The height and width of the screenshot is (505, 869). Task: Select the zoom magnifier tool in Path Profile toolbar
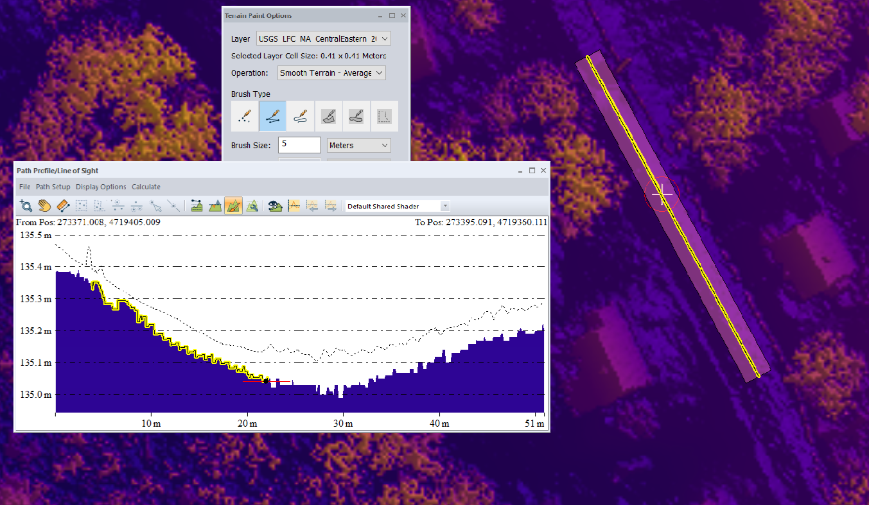pos(26,206)
